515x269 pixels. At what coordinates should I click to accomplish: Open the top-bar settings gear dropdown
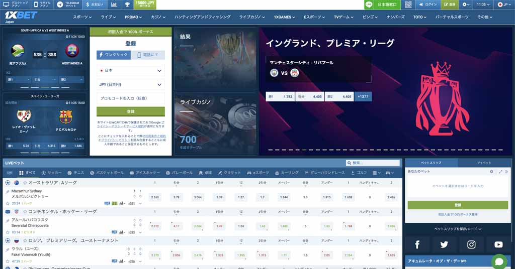(x=466, y=5)
